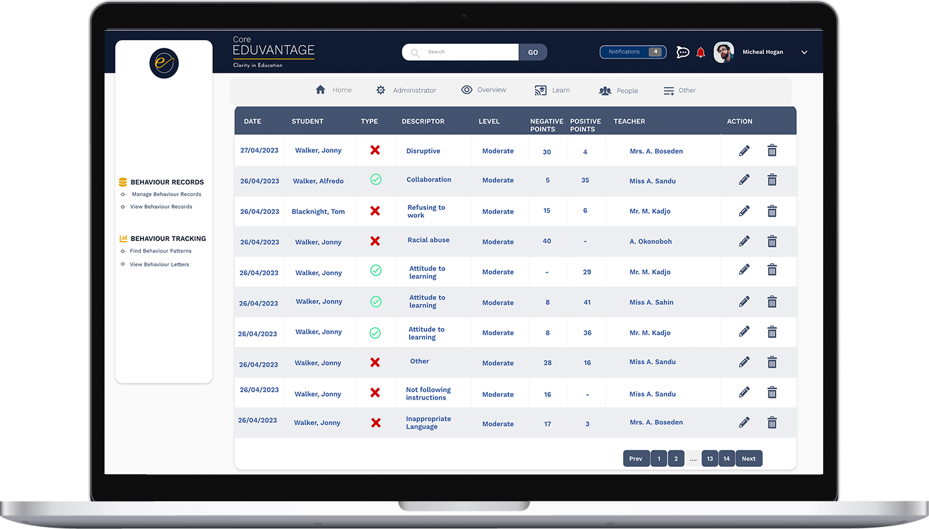This screenshot has width=929, height=529.
Task: Click the magnifier icon in the search bar
Action: 414,52
